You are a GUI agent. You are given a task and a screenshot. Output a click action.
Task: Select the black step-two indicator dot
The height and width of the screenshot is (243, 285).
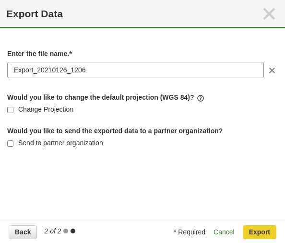(x=73, y=231)
